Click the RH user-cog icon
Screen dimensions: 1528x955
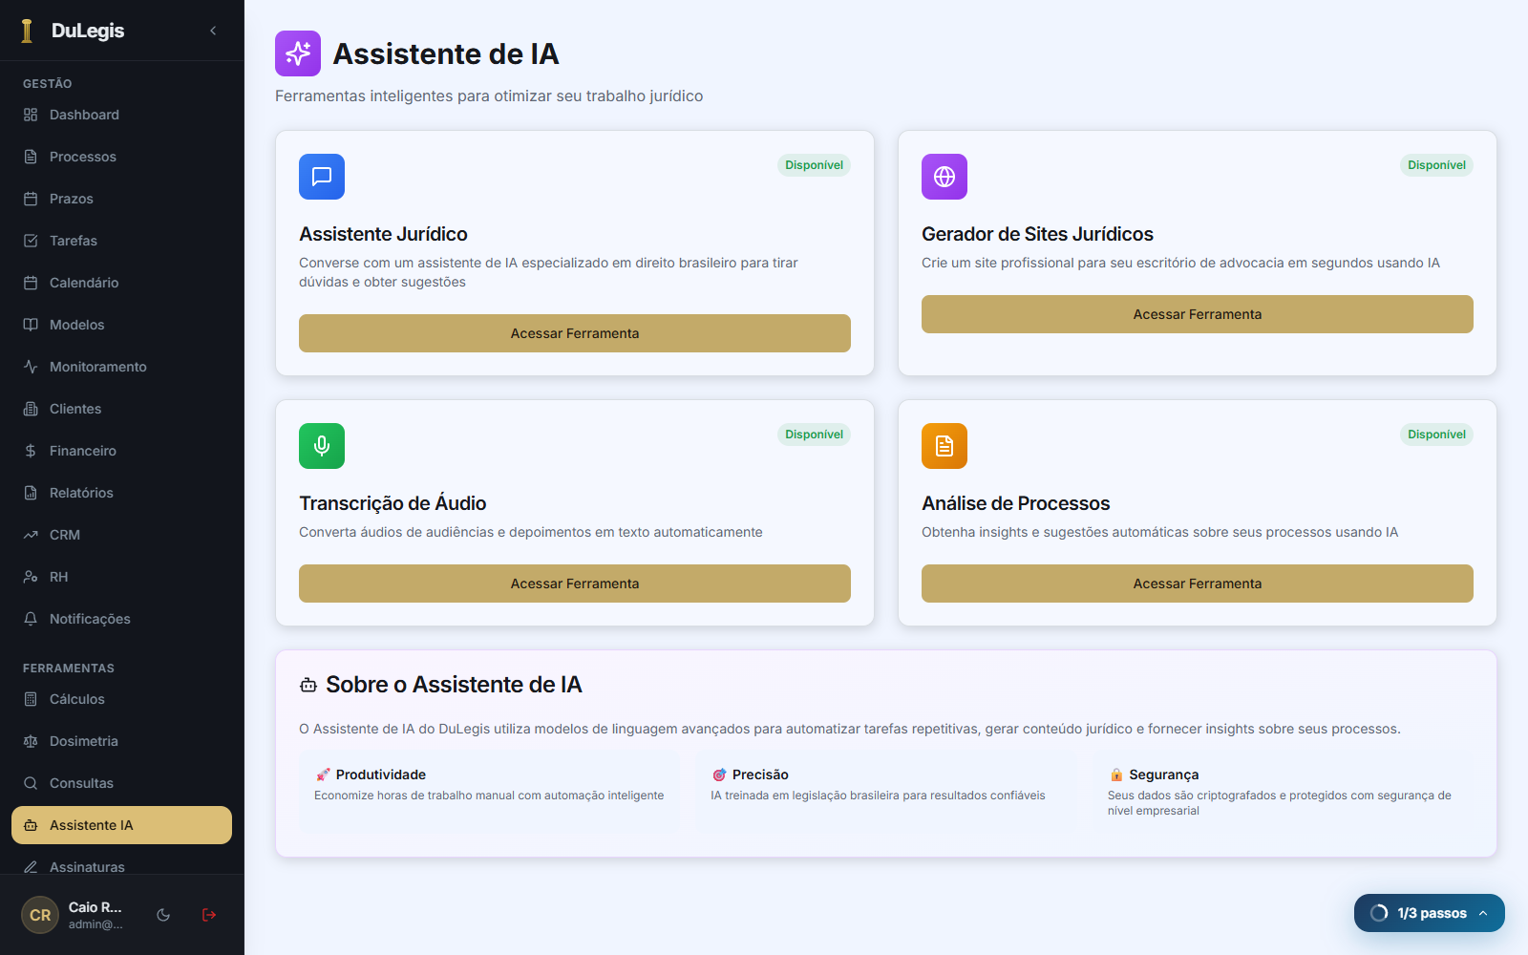click(x=31, y=577)
